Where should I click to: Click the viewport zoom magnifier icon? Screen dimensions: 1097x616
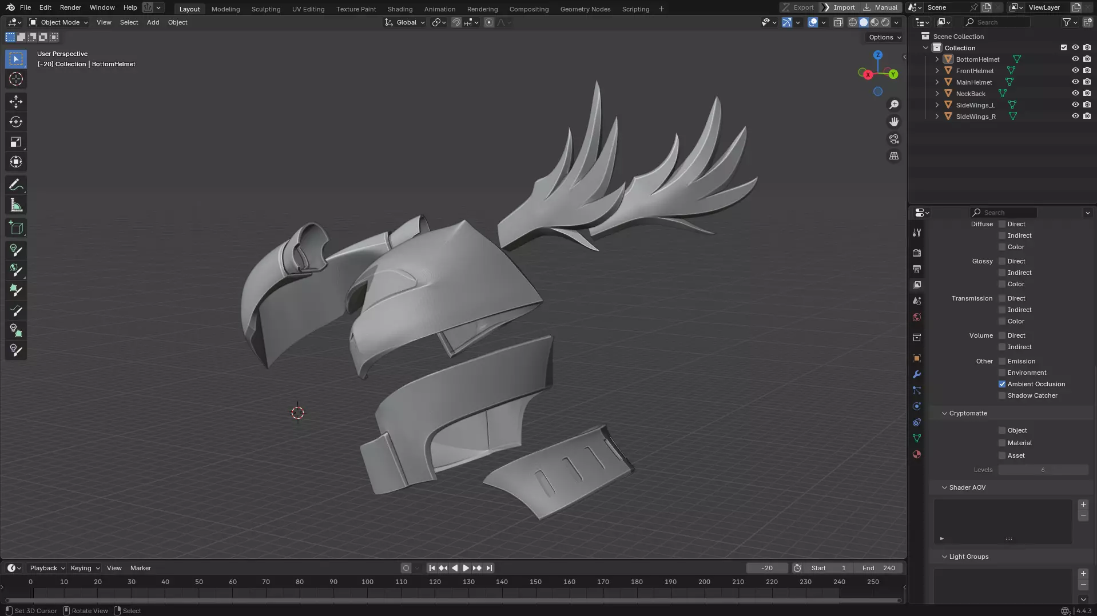point(894,105)
